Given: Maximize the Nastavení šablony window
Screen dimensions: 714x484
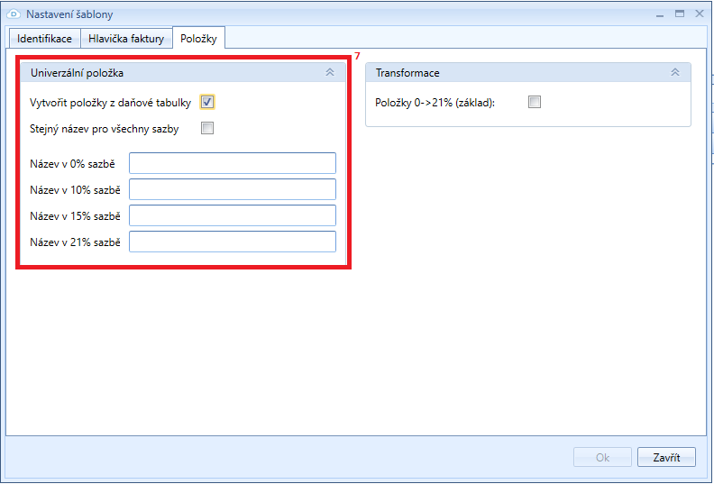Looking at the screenshot, I should point(679,14).
